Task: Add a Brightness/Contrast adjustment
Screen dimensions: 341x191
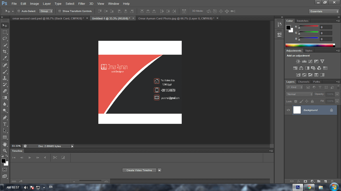Action: point(298,61)
